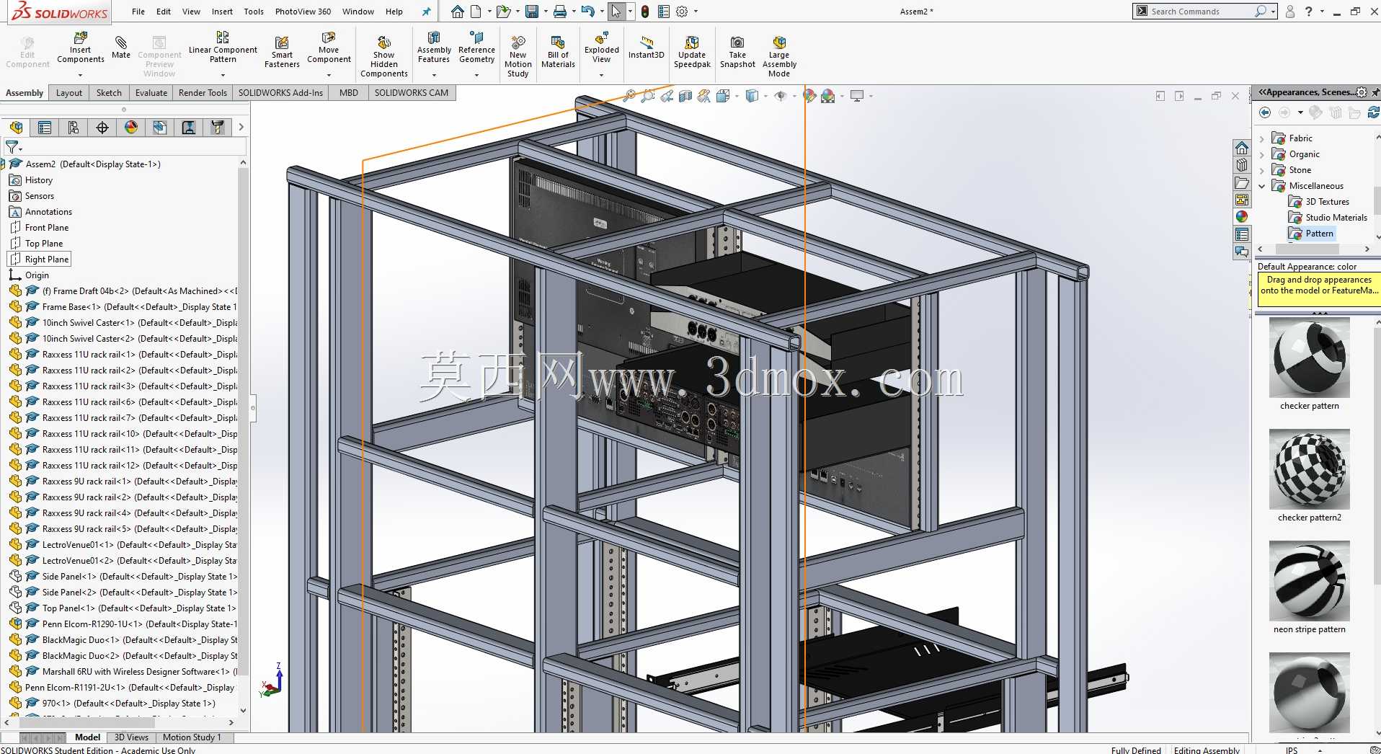Expand the Stone appearance folder

(1261, 170)
